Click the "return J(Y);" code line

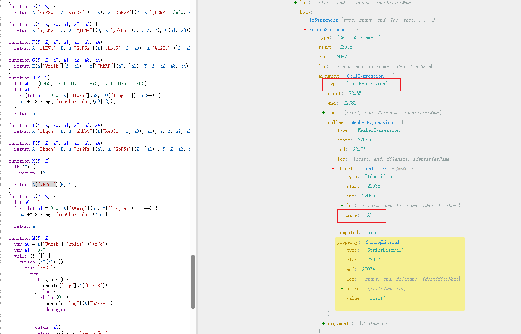(35, 173)
